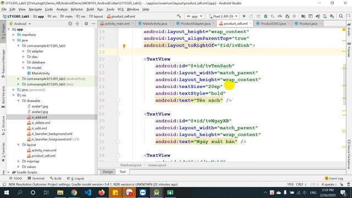Switch to ProductDAO.java tab
The height and width of the screenshot is (198, 352).
(x=271, y=24)
